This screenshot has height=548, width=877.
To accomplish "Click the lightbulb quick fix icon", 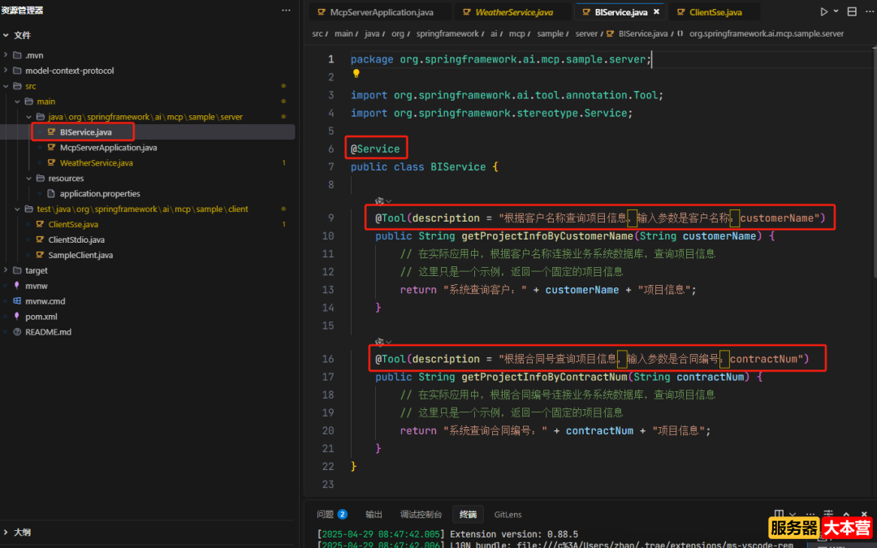I will 356,74.
